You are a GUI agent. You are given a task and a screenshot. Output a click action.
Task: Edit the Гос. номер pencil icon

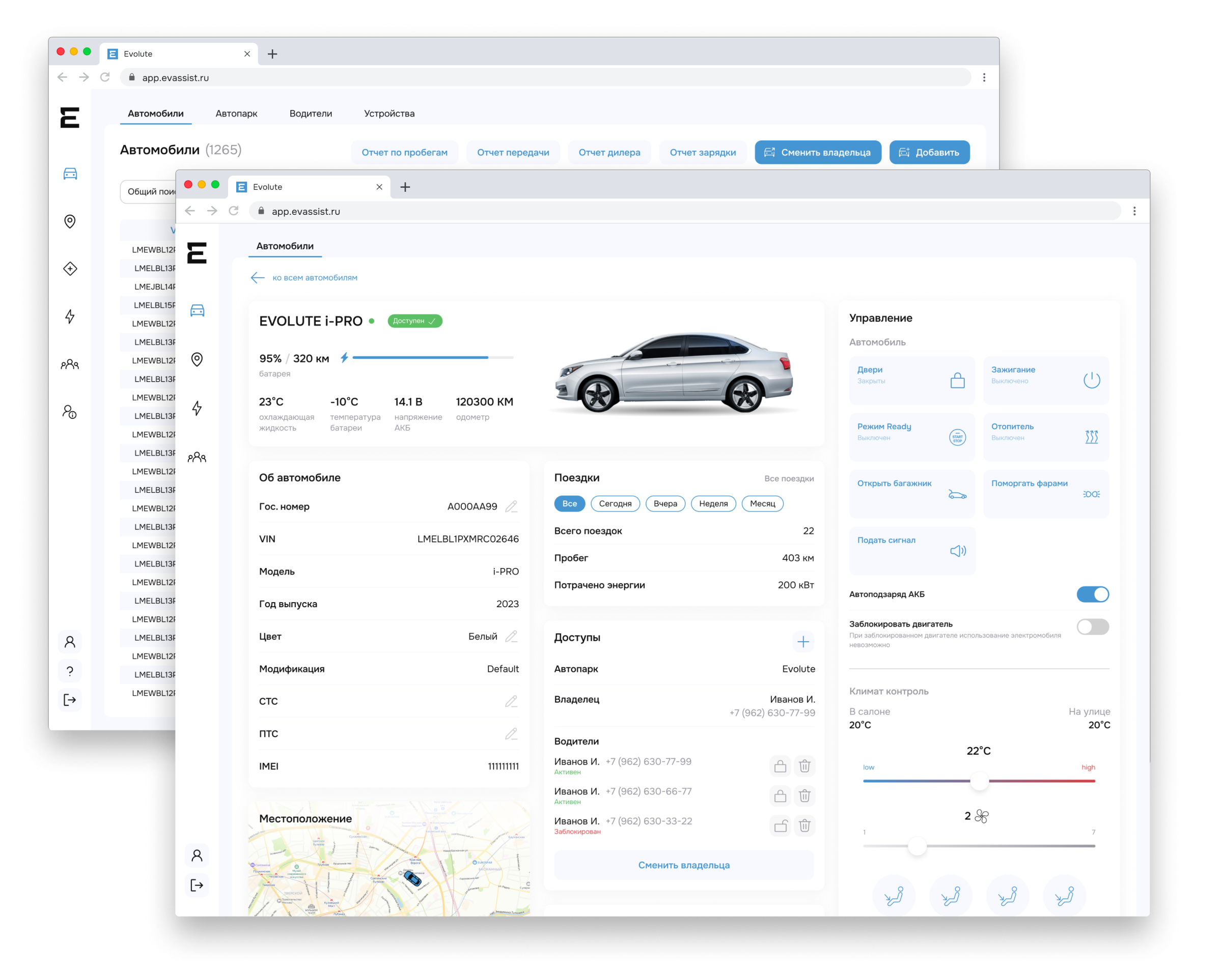(x=512, y=507)
